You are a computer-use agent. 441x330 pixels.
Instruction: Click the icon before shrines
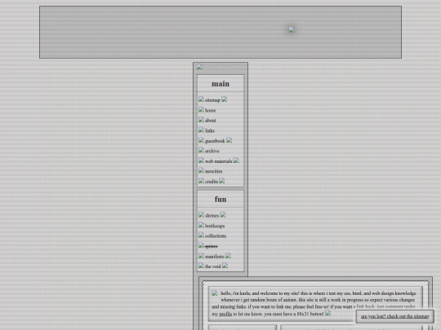point(201,215)
